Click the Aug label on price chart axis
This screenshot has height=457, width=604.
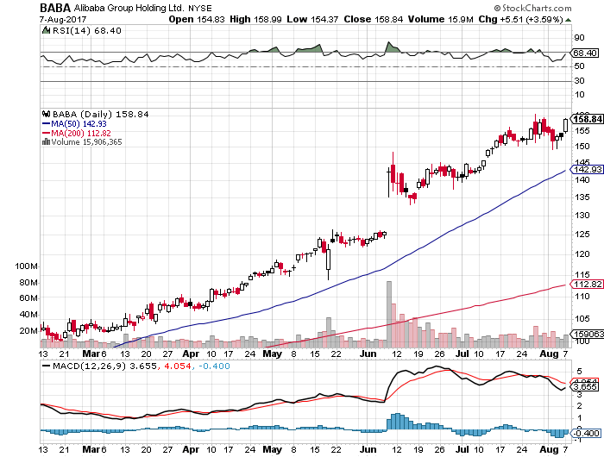click(x=549, y=354)
